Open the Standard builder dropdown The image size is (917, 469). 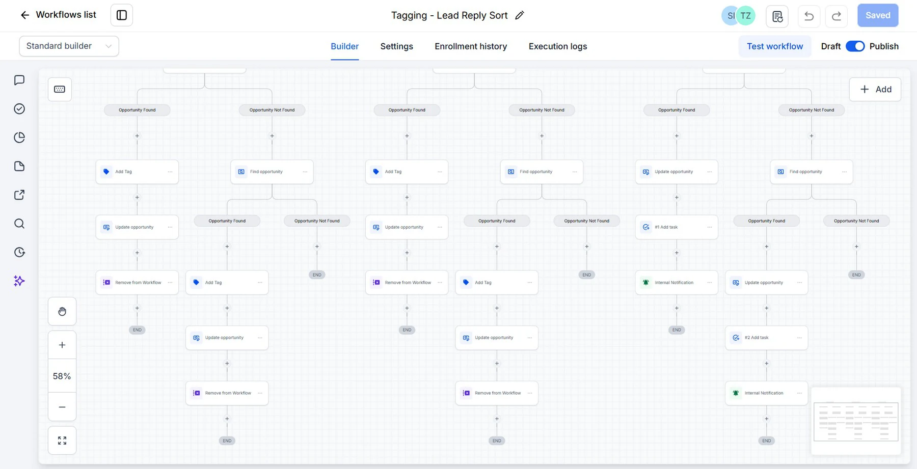tap(69, 46)
